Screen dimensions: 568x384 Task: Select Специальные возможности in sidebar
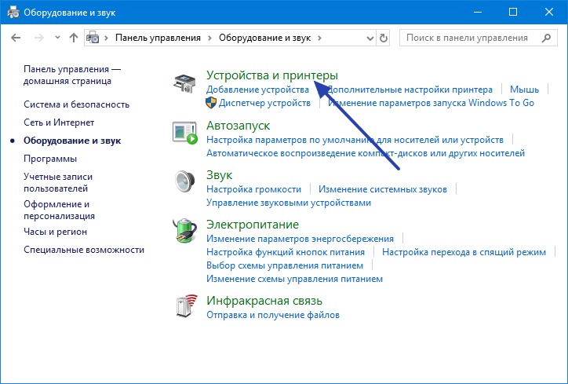[x=84, y=250]
